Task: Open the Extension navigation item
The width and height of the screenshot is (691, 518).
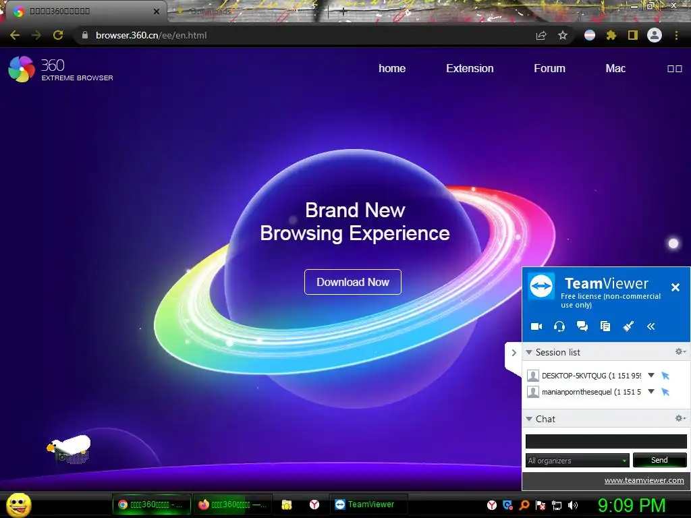Action: tap(470, 68)
